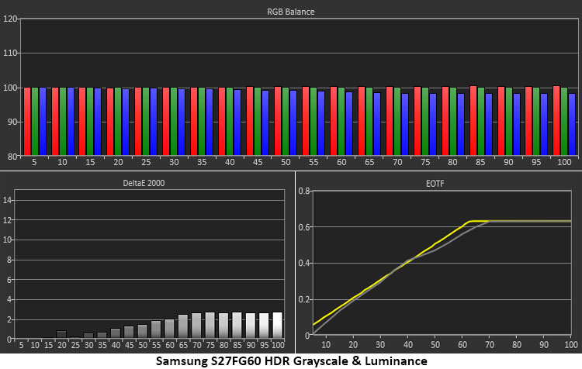Click the 0.2 label on EOTF y-axis
Image resolution: width=582 pixels, height=369 pixels.
pos(304,300)
